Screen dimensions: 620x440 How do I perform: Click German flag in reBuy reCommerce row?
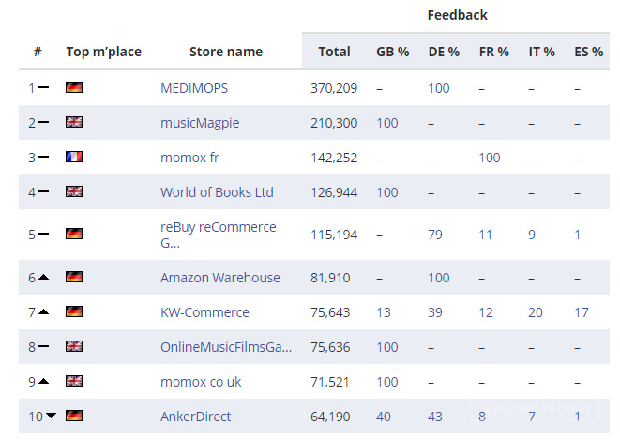click(x=74, y=234)
